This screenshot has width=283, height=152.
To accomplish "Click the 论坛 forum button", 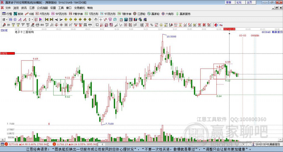I will coord(240,2).
